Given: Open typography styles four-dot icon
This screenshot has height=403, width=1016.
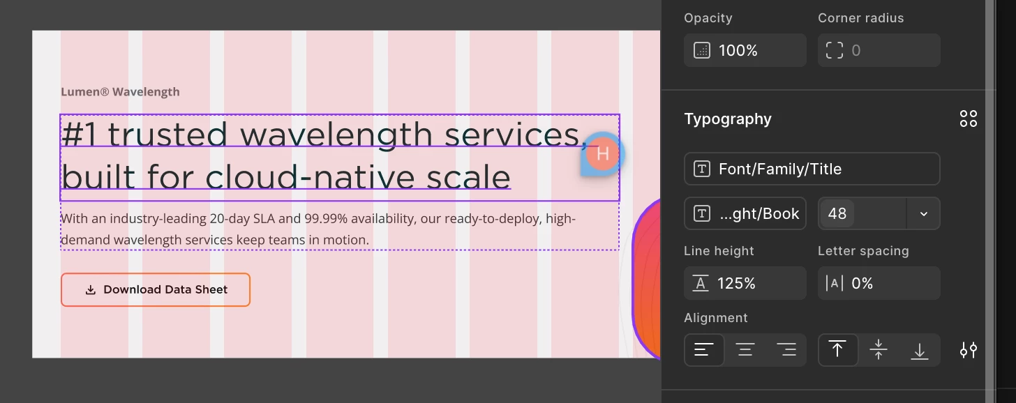Looking at the screenshot, I should tap(969, 119).
